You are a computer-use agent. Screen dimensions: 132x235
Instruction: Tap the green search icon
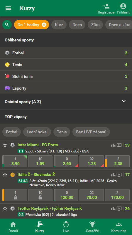(7, 25)
